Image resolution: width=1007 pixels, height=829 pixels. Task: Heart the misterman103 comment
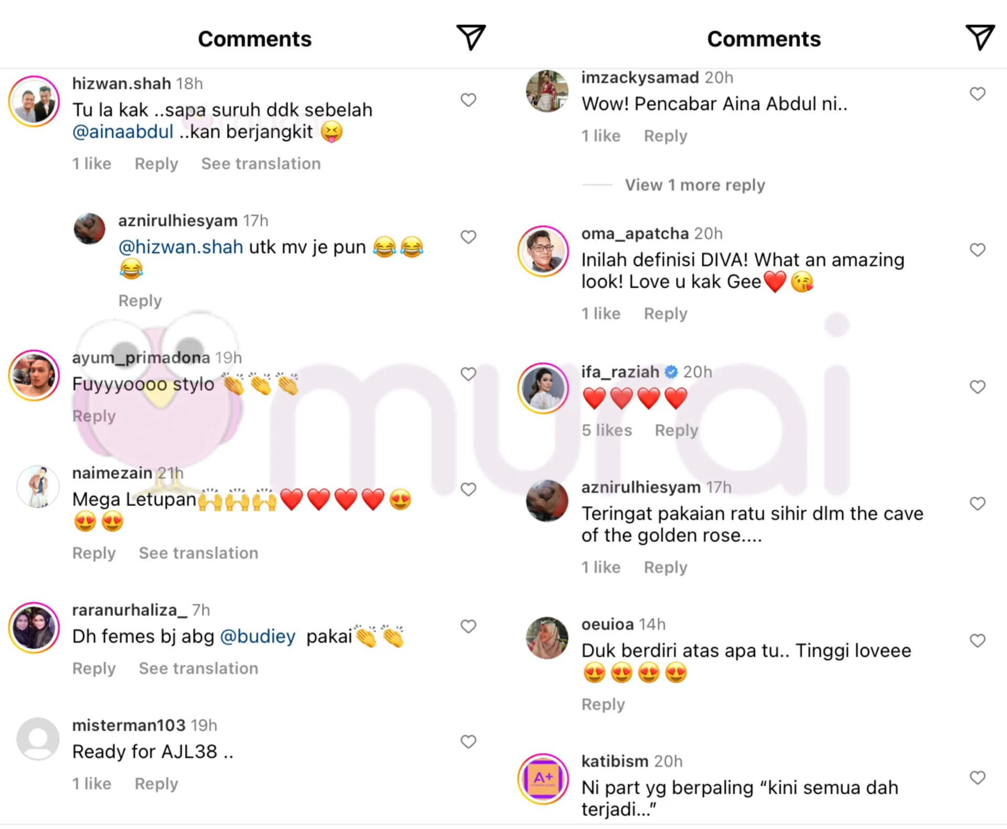(468, 741)
